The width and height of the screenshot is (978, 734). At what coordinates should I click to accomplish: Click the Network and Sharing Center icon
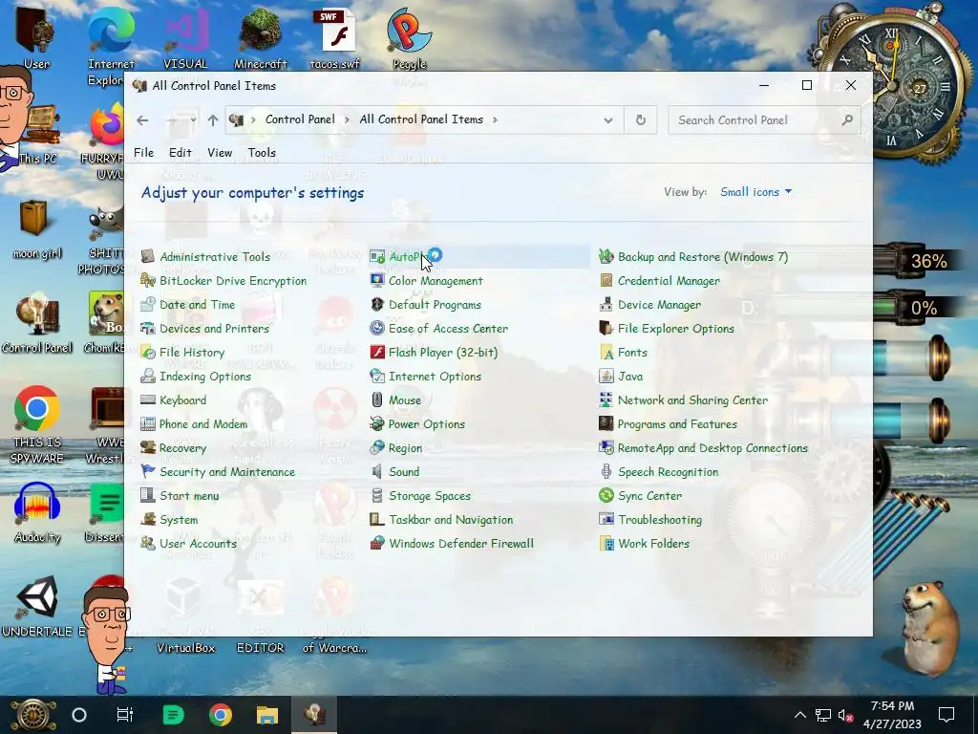coord(606,400)
